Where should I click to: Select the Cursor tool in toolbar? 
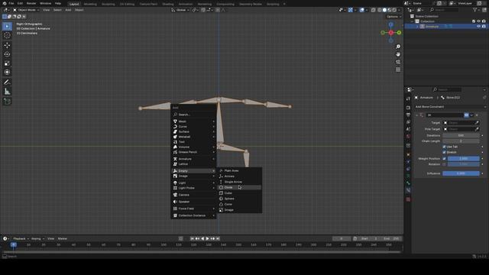click(7, 36)
